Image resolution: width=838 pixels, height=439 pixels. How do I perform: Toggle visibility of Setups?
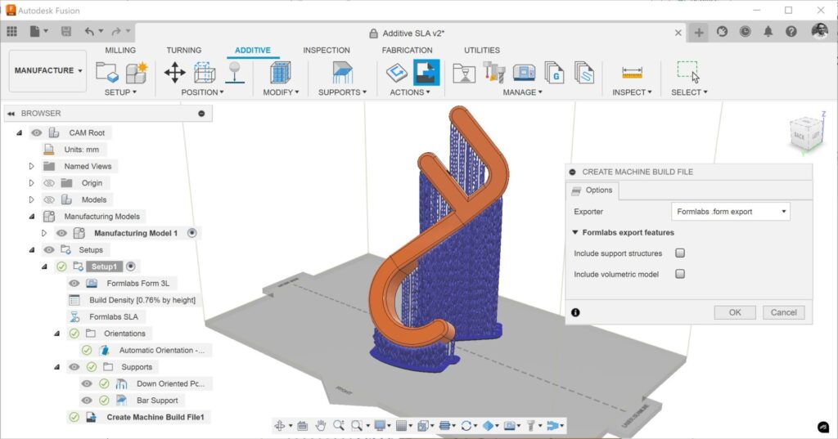[x=48, y=249]
